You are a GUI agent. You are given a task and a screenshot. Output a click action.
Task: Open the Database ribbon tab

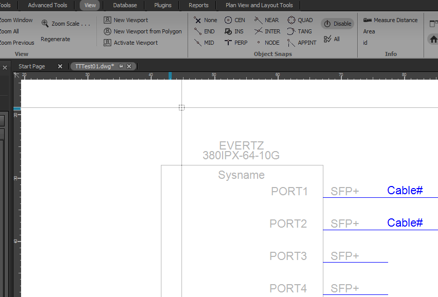(125, 5)
